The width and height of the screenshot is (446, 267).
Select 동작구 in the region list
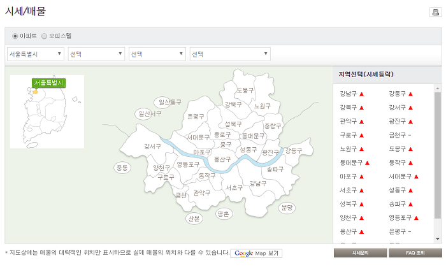click(398, 162)
